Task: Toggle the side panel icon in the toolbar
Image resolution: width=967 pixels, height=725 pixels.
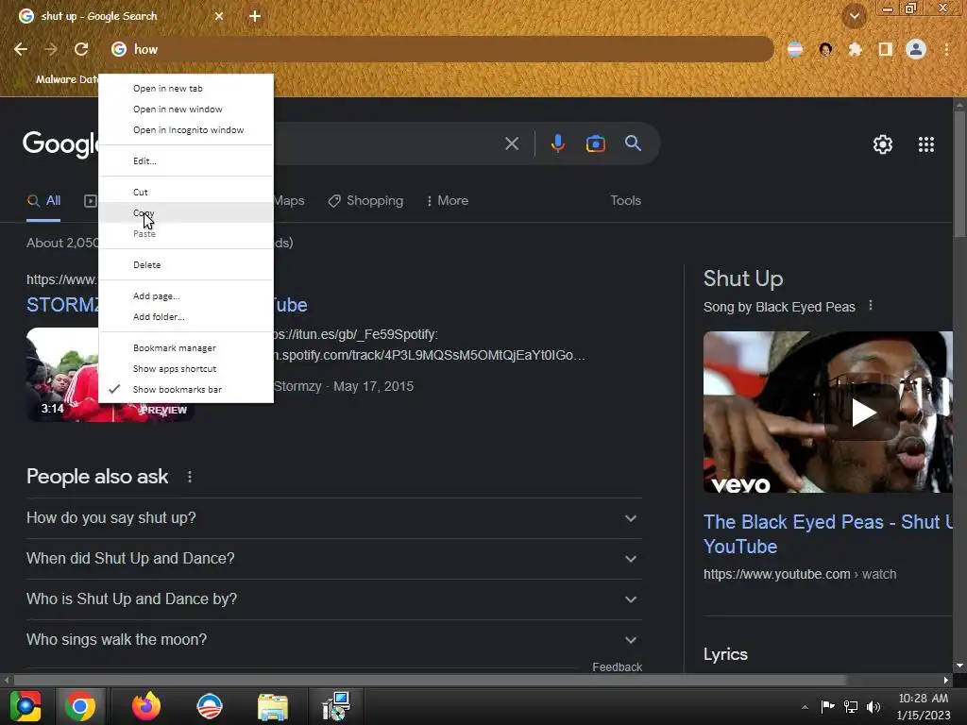Action: click(x=885, y=49)
